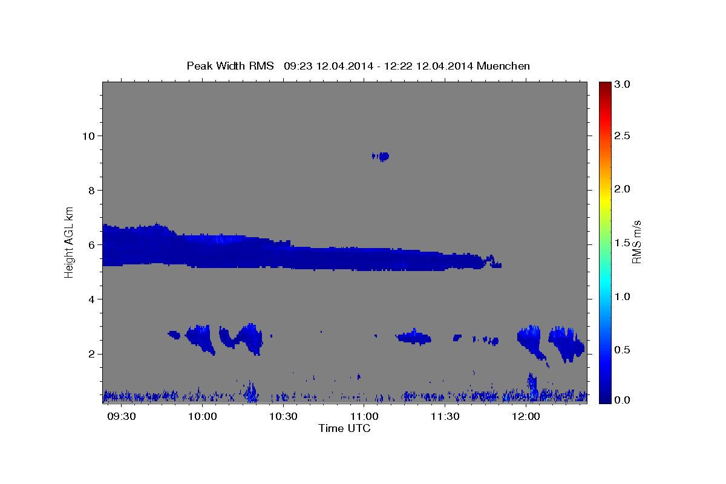This screenshot has height=484, width=726.
Task: Click the thick cloud layer near 6 km
Action: (x=290, y=253)
